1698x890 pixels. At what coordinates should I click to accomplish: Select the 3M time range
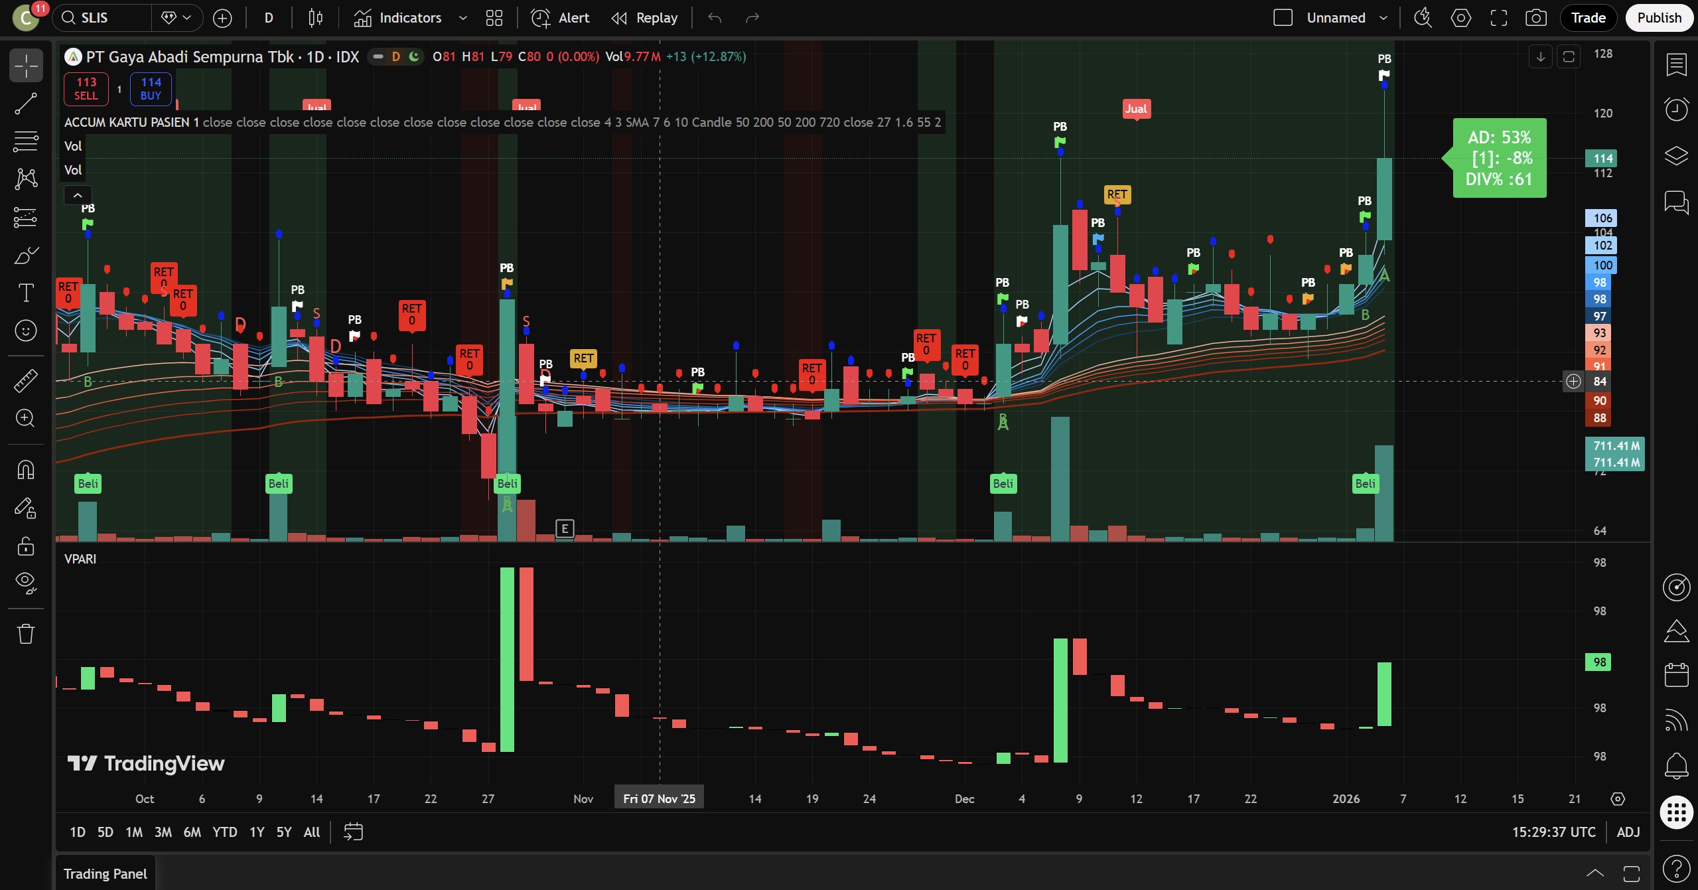click(163, 832)
